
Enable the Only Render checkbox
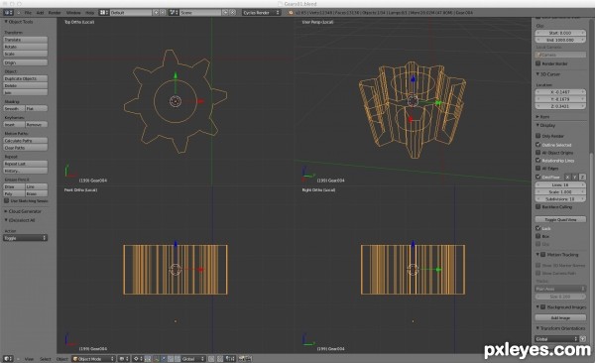(x=538, y=136)
